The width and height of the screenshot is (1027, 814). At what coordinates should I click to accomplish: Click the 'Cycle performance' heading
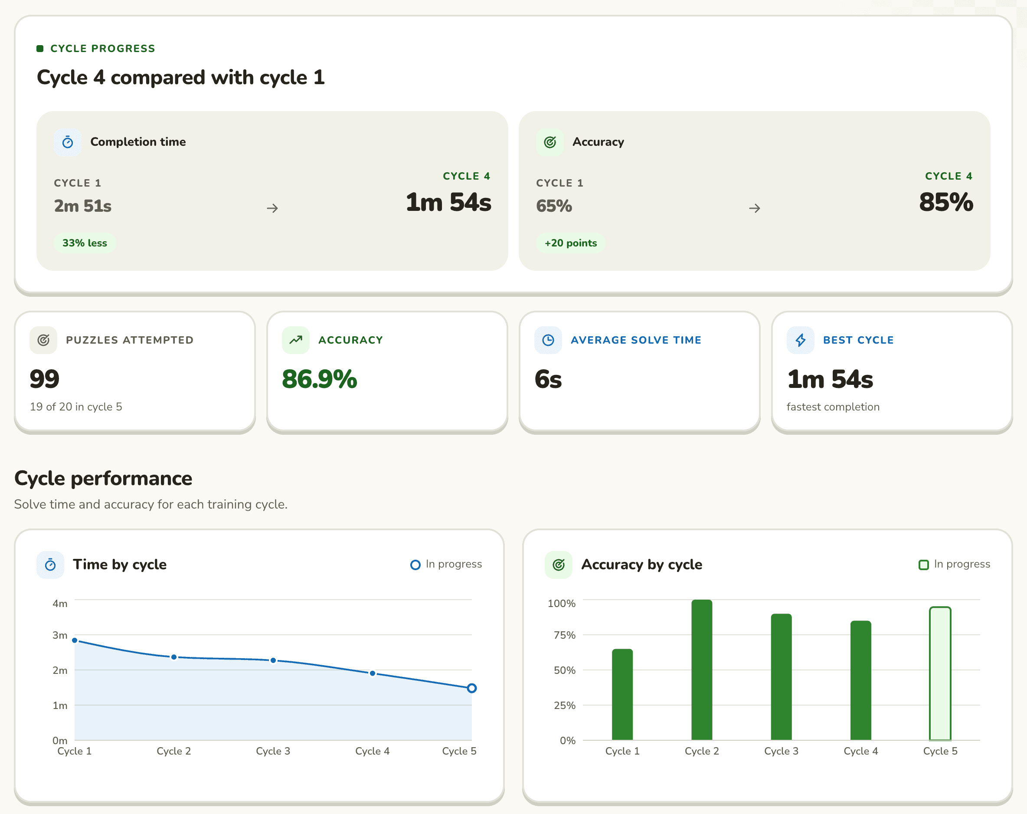tap(103, 479)
